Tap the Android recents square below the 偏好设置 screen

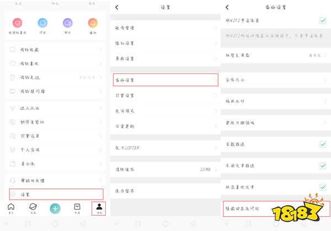[248, 223]
